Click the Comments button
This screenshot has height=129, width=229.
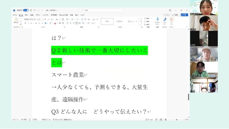[x=167, y=15]
